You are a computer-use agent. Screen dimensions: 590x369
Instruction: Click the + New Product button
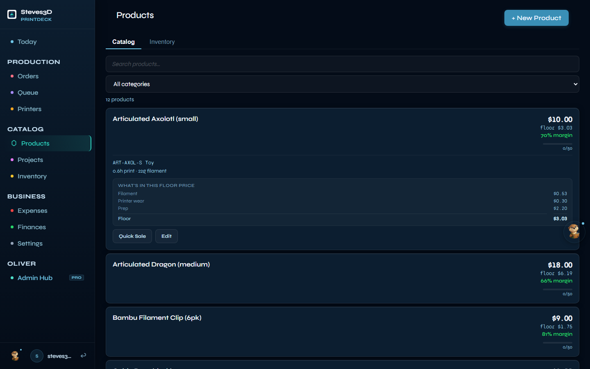coord(536,18)
